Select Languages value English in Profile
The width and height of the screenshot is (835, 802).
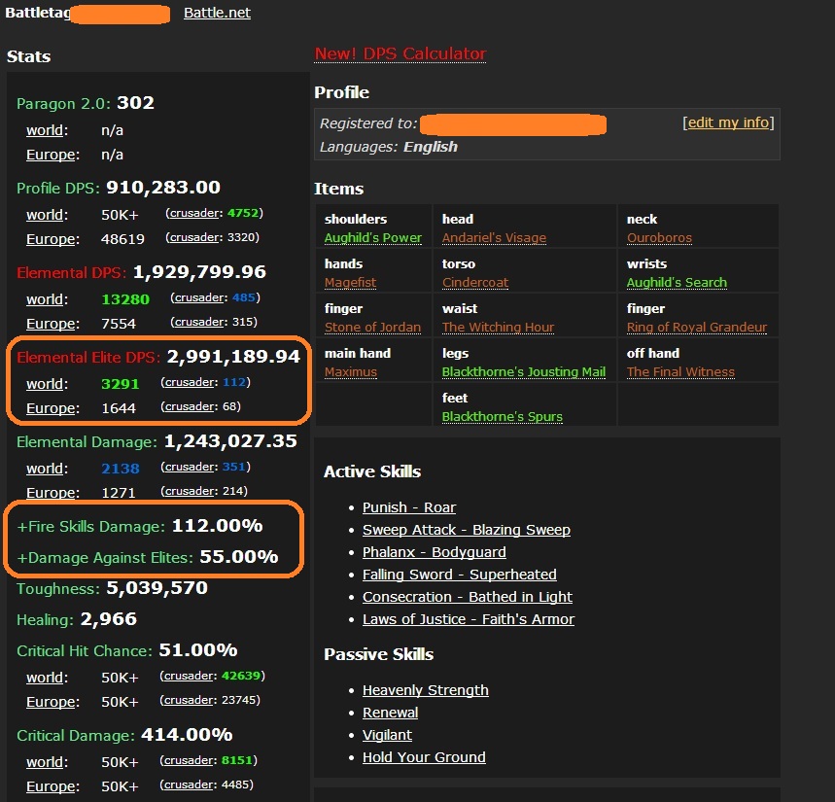click(x=431, y=147)
